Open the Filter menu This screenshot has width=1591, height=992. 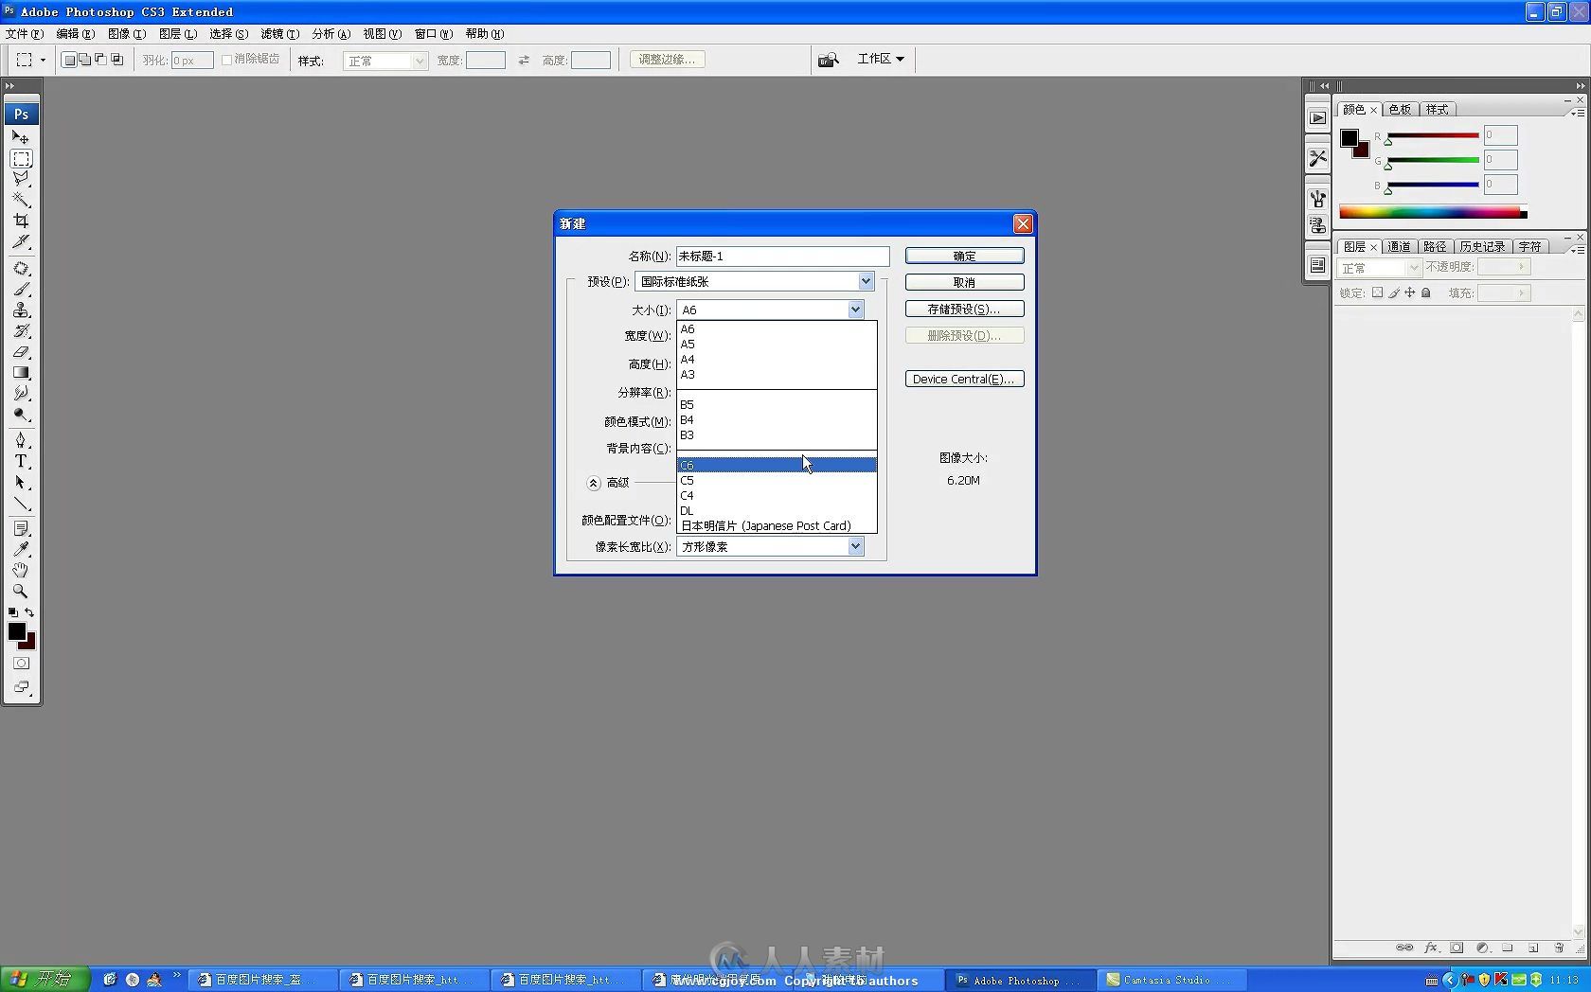tap(279, 33)
